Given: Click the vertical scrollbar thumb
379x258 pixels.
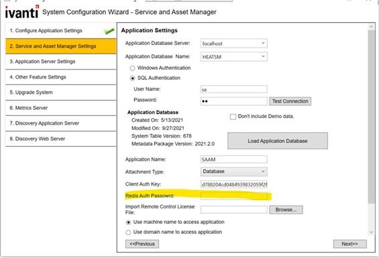Looking at the screenshot, I should tap(371, 117).
